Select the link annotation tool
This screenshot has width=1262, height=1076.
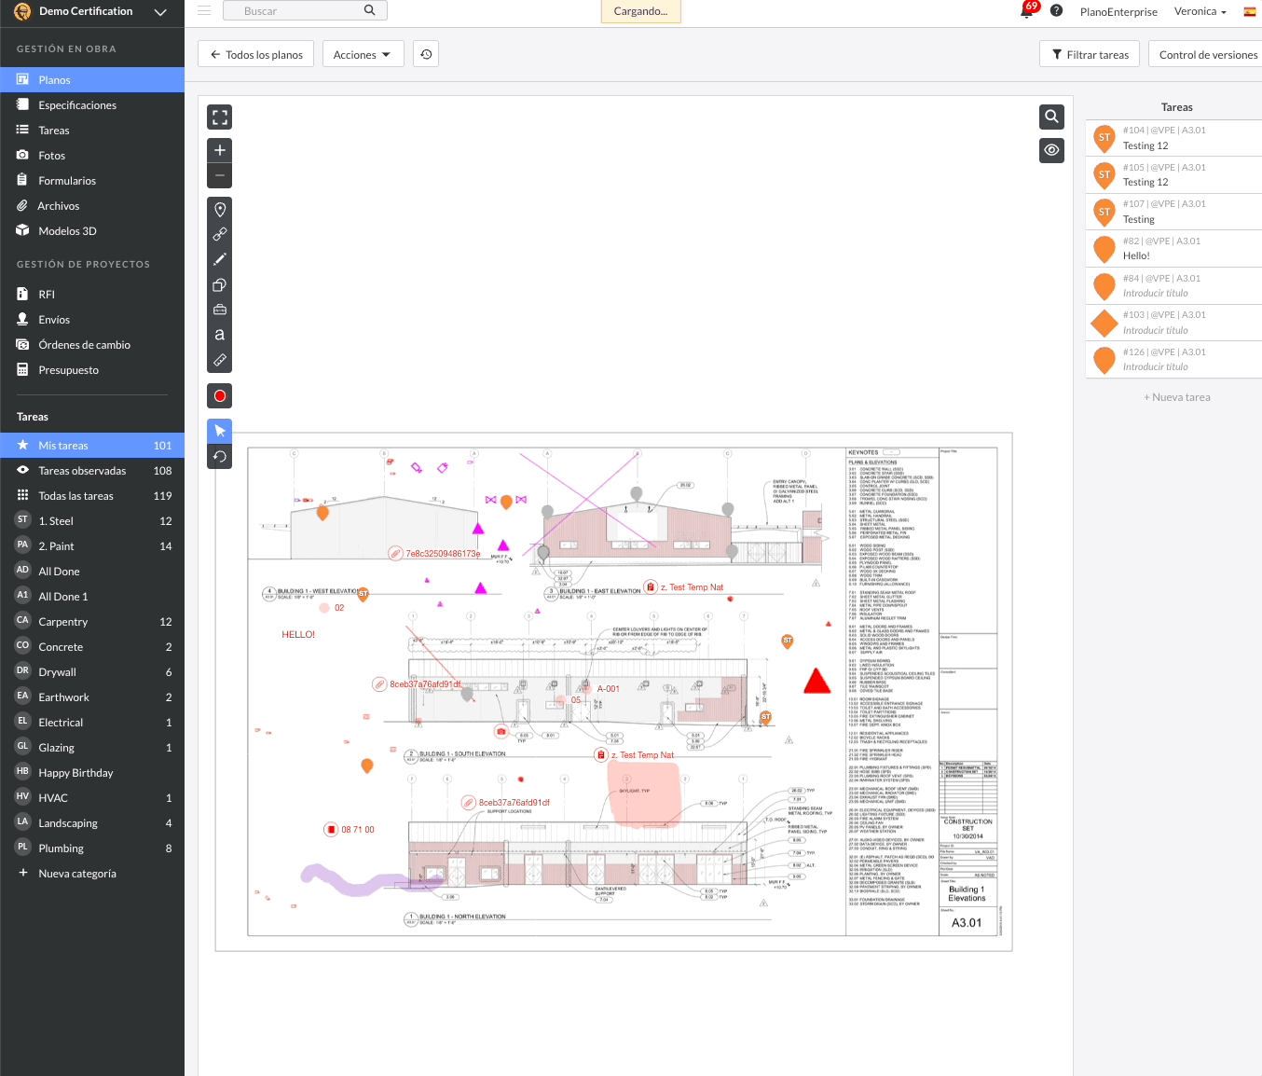pos(220,234)
